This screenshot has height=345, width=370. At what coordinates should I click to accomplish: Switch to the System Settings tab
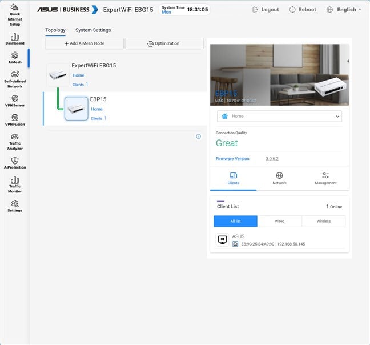tap(93, 30)
